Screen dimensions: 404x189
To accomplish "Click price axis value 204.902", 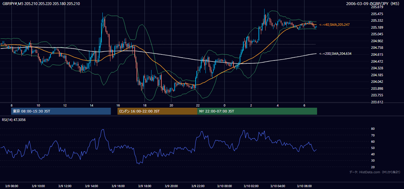I will (377, 41).
